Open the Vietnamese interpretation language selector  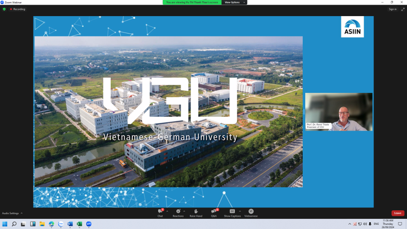[x=251, y=213]
